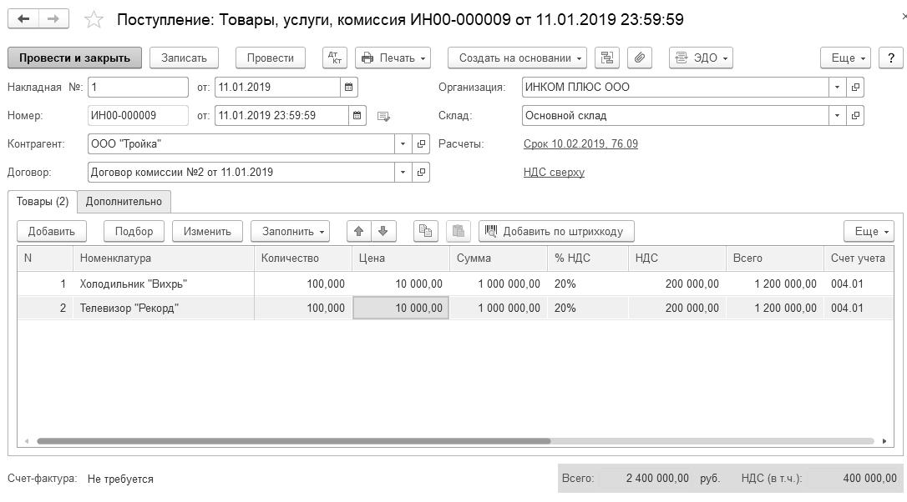The height and width of the screenshot is (502, 907).
Task: Attach files with the paperclip icon
Action: coord(639,58)
